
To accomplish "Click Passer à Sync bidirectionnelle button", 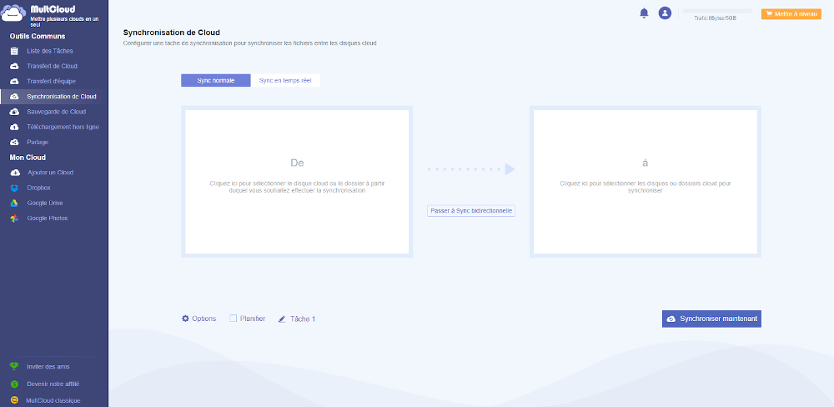I will [x=471, y=211].
